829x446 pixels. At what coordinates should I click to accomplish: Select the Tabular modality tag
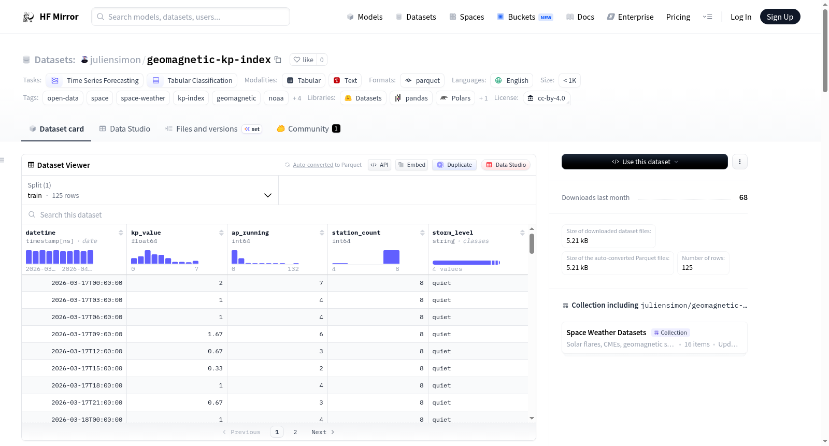coord(304,80)
